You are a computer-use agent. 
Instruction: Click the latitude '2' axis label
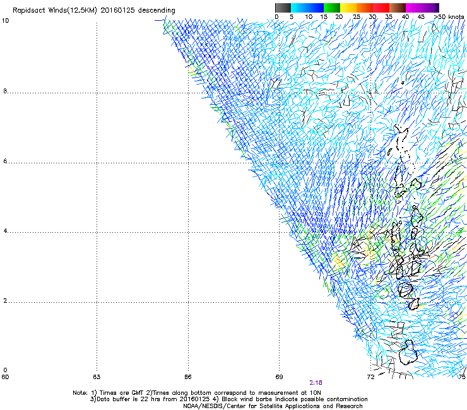5,301
